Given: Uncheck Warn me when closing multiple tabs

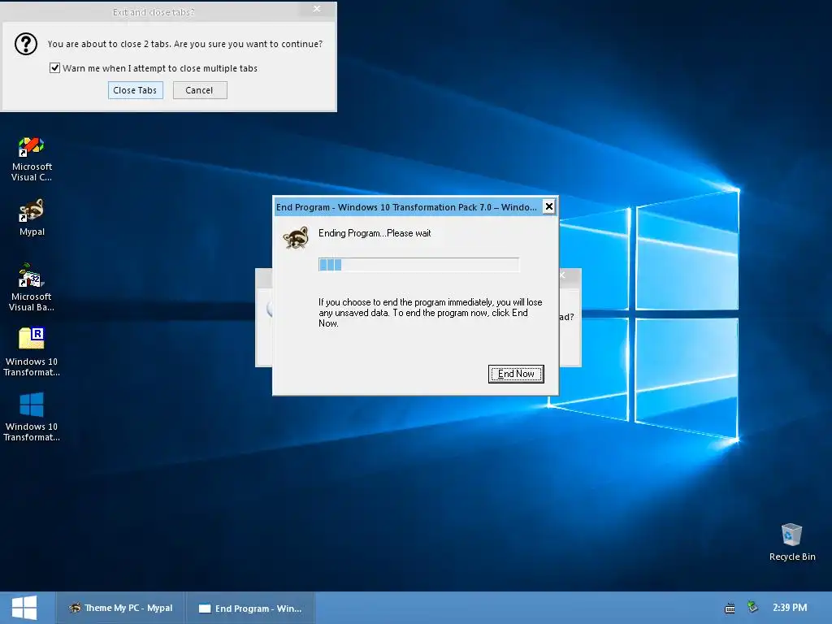Looking at the screenshot, I should [x=54, y=68].
